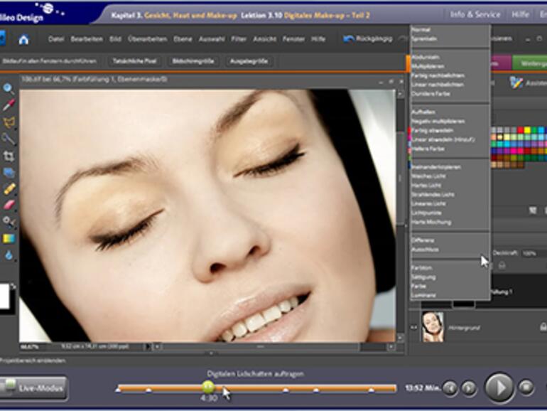Select the Crop tool

(x=9, y=156)
